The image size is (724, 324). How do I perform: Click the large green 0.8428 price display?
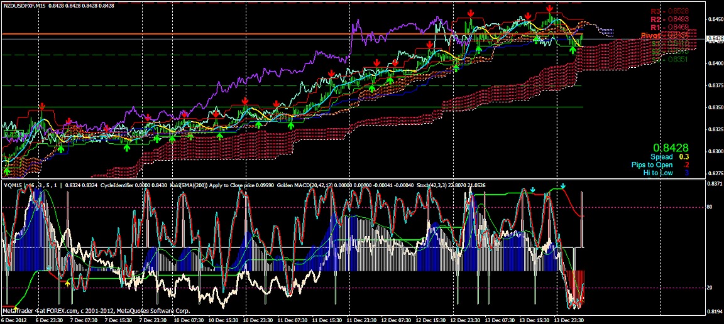[x=671, y=146]
